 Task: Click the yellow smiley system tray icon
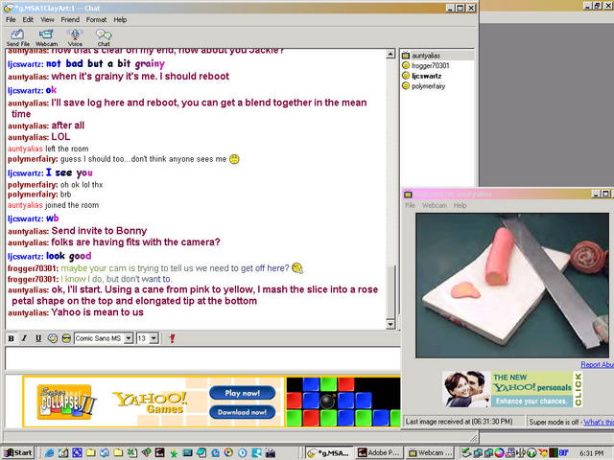click(x=542, y=453)
